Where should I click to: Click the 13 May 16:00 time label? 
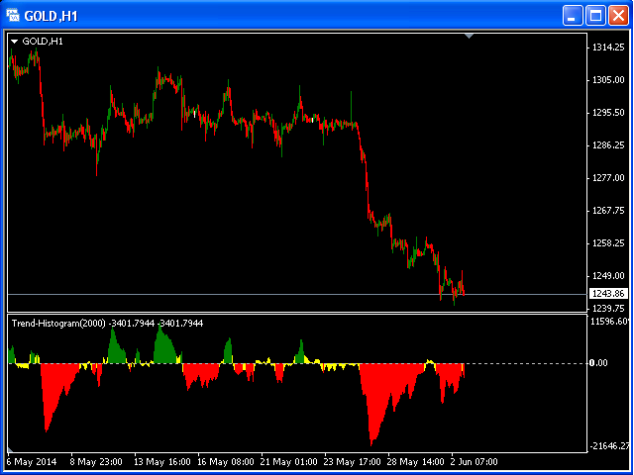click(x=162, y=461)
